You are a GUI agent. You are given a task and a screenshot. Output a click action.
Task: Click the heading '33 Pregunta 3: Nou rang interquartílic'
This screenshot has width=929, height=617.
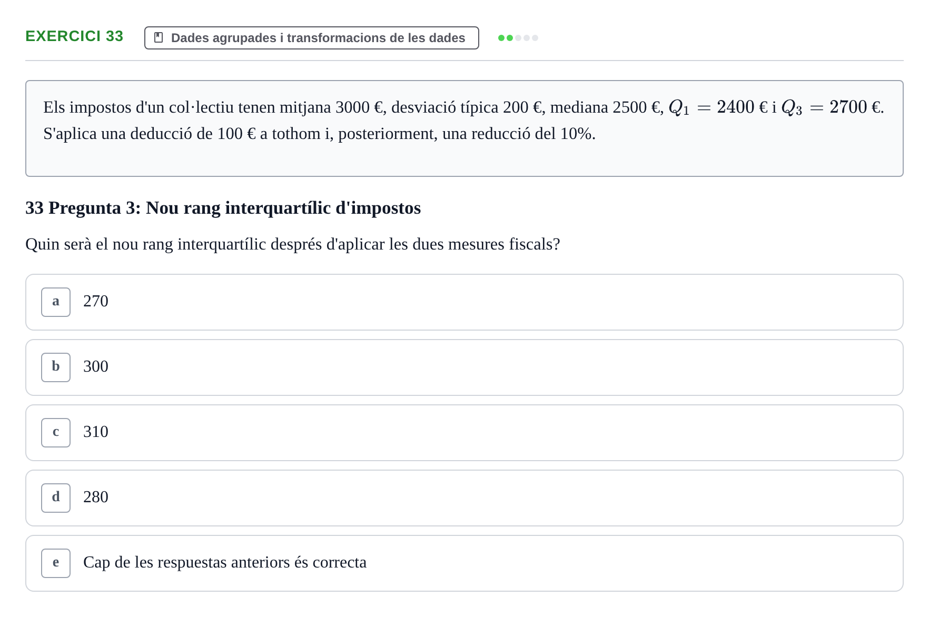(223, 208)
